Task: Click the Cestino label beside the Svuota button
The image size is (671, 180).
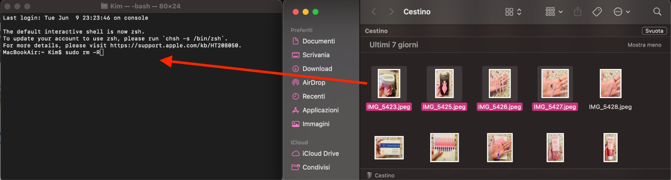Action: tap(376, 31)
